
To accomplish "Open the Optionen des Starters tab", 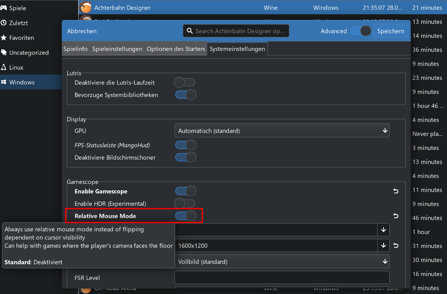I will [176, 49].
